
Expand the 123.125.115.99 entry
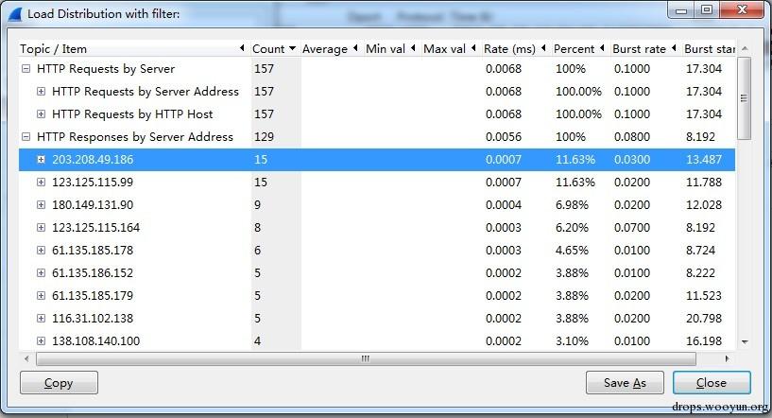coord(41,182)
